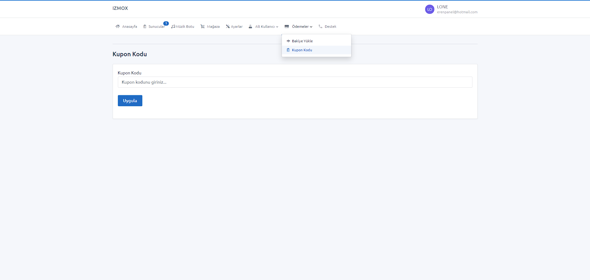
Task: Click the Alt Kullanıcı person icon
Action: click(250, 27)
